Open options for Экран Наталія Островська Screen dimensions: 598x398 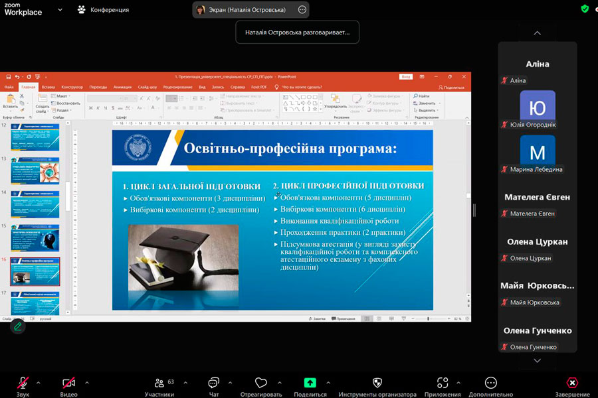302,10
